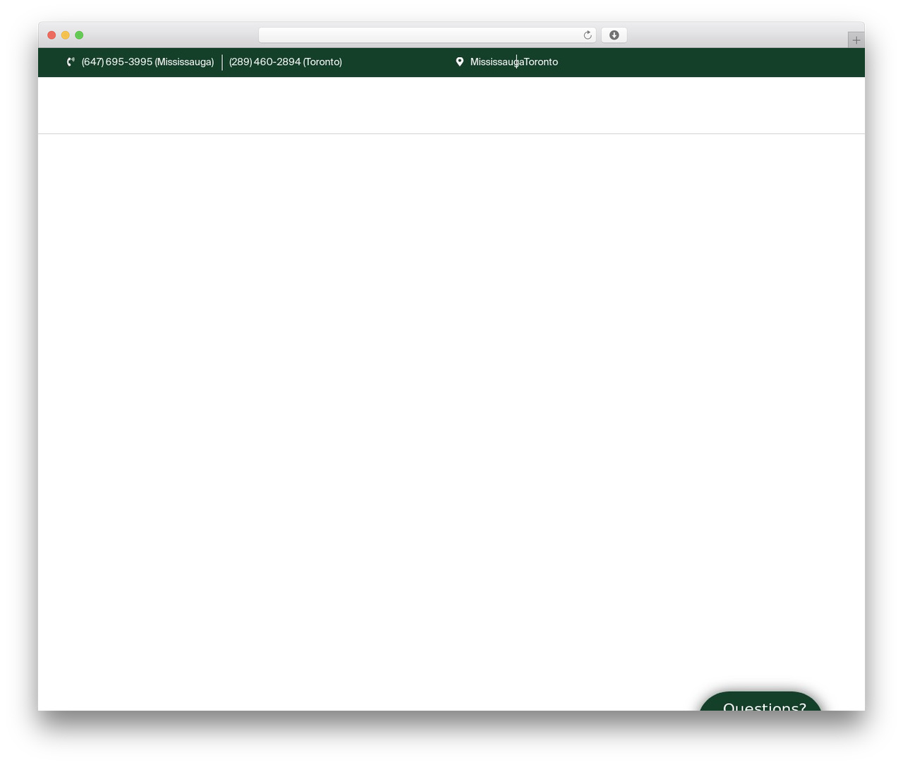Click the phone icon in the top bar

point(71,62)
